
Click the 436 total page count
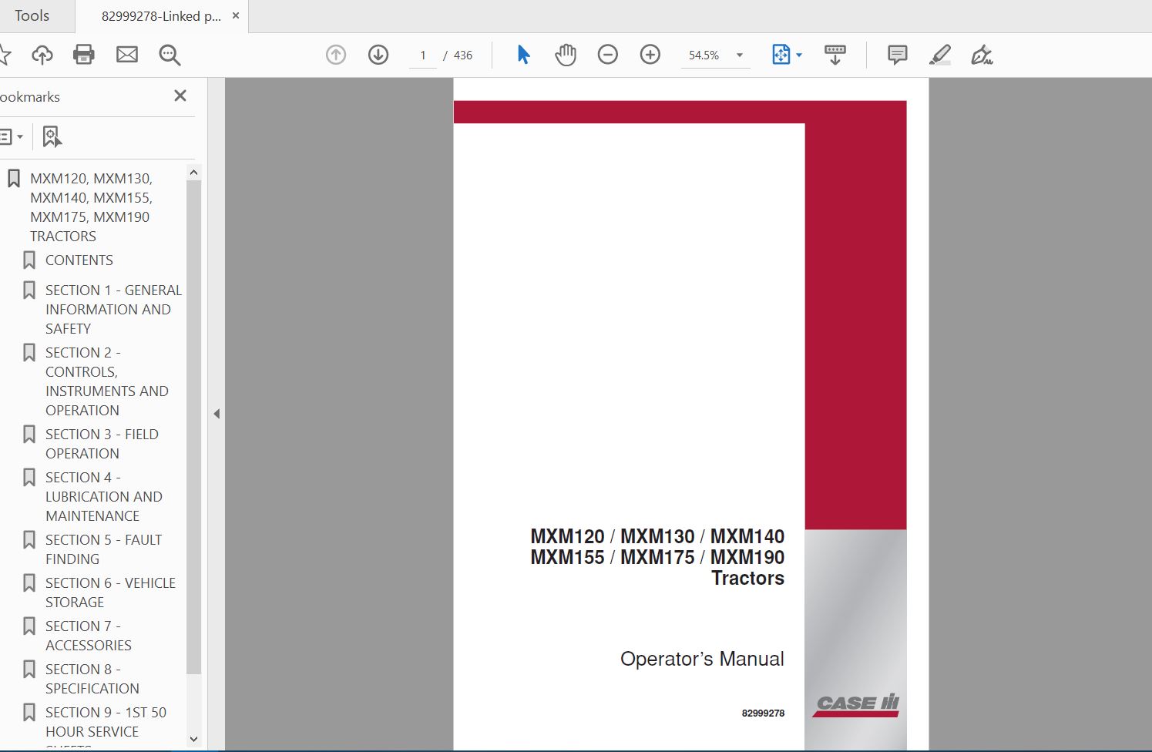(463, 55)
